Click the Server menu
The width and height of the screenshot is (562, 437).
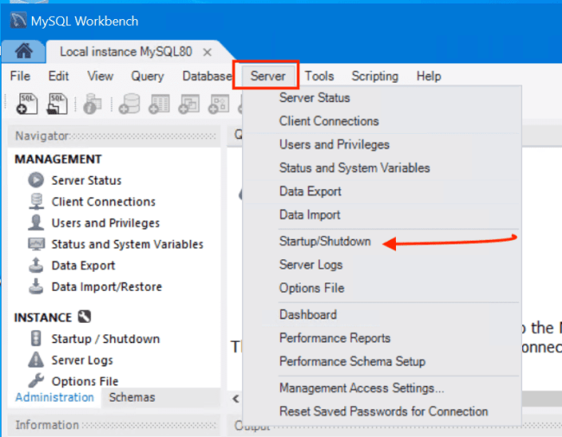(268, 76)
